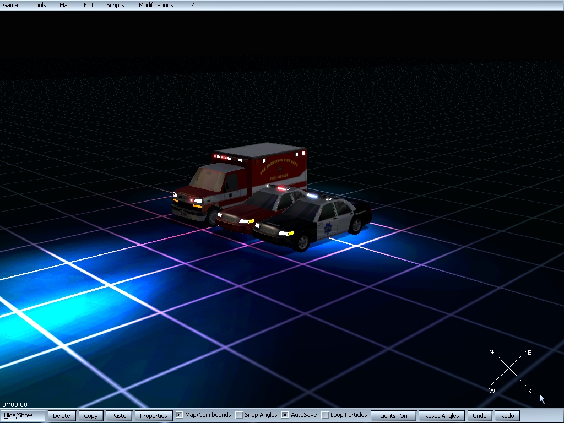
Task: Click the Reset Angles button
Action: tap(441, 416)
